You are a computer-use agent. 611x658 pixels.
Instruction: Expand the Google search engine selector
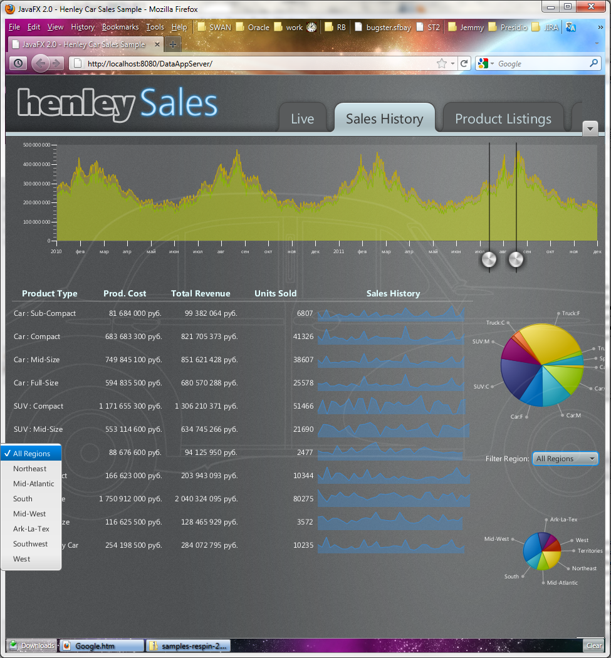pos(486,63)
